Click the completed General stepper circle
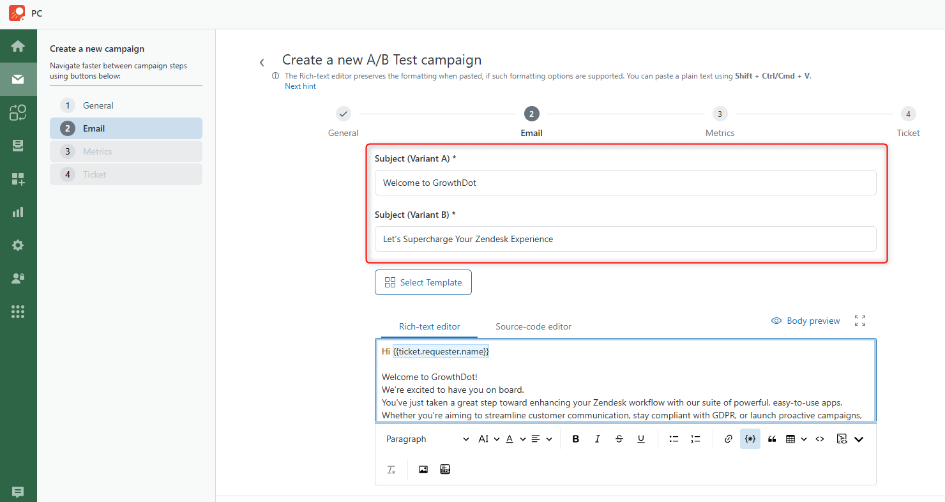Screen dimensions: 945x502 click(343, 114)
